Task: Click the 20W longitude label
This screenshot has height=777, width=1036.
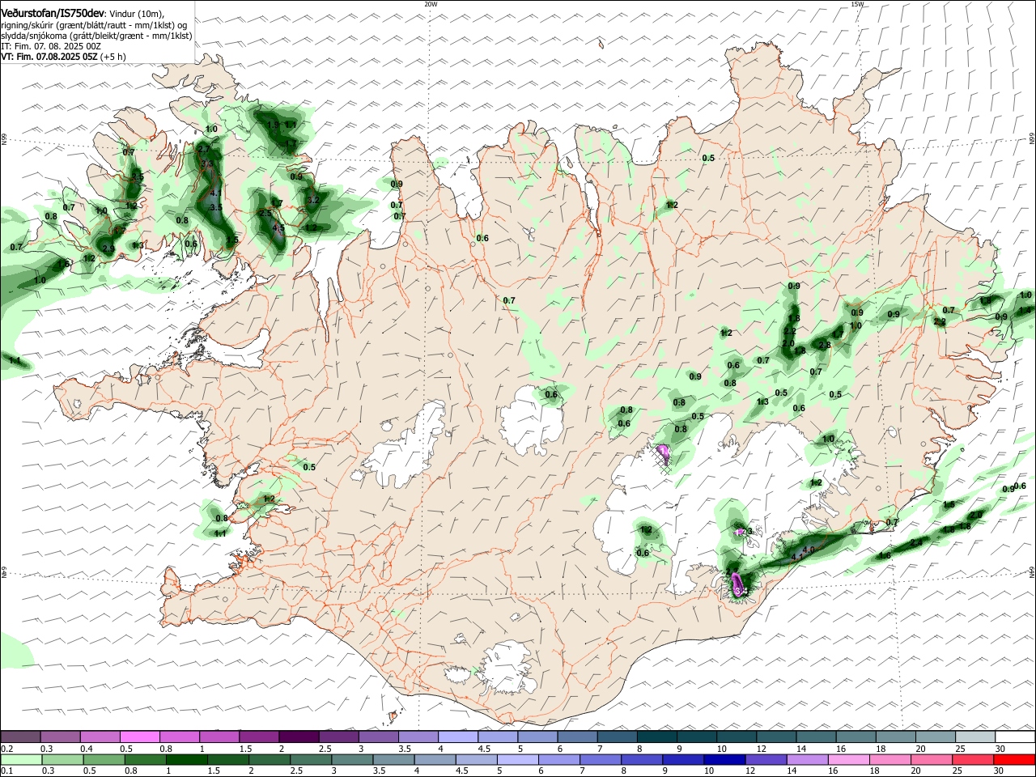Action: point(431,4)
